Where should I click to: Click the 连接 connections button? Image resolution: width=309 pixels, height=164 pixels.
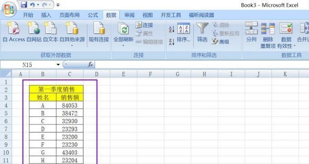pyautogui.click(x=145, y=25)
